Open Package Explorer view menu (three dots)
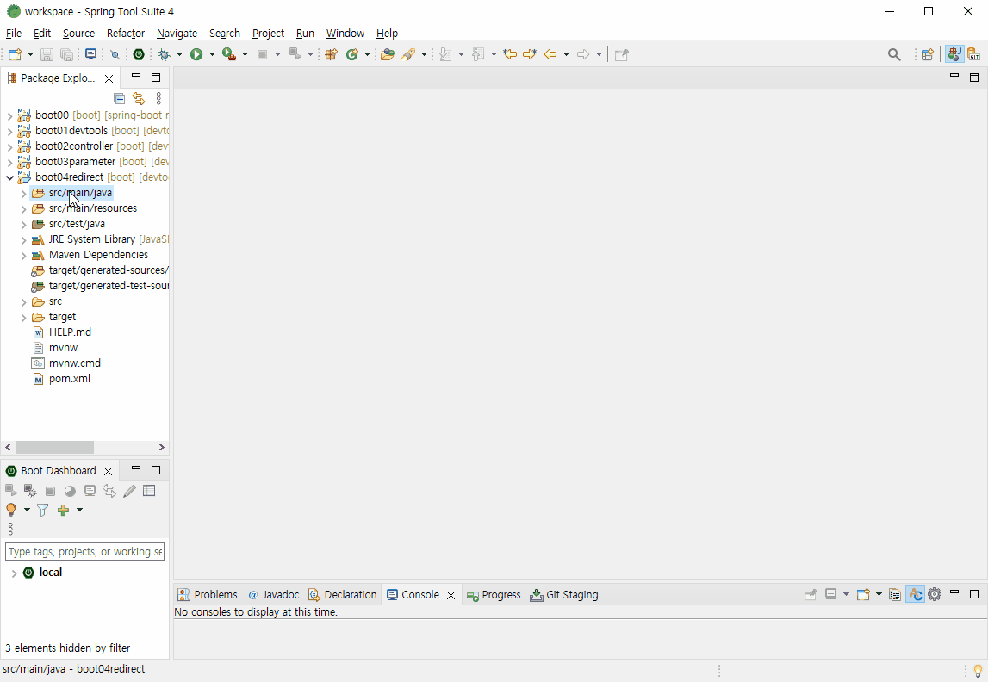The image size is (988, 682). tap(158, 98)
